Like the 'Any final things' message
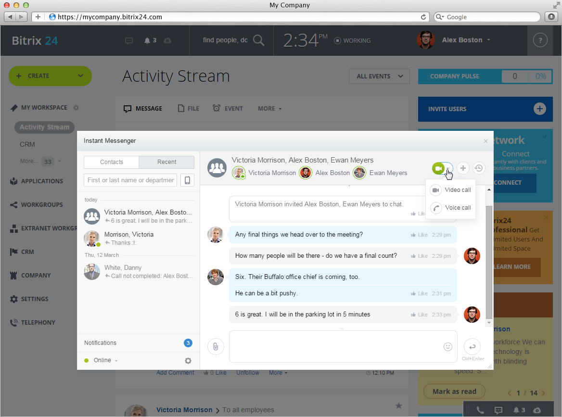 point(419,235)
